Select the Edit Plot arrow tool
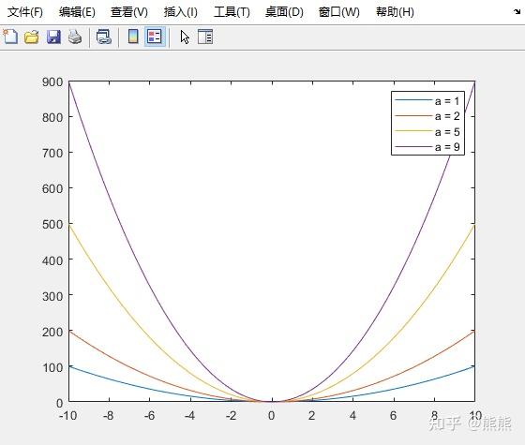Image resolution: width=525 pixels, height=445 pixels. click(185, 37)
